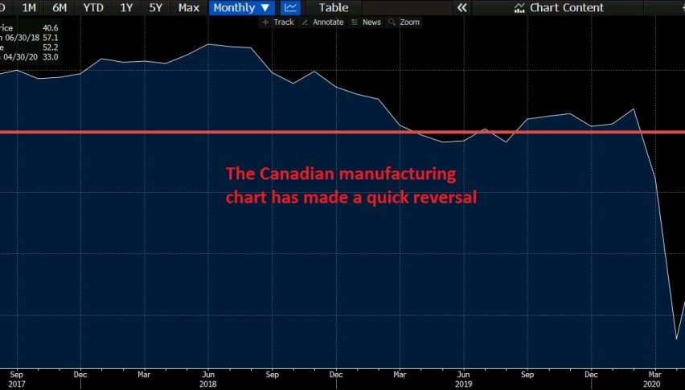Click the 04/30/20 low value 33.0

(50, 57)
